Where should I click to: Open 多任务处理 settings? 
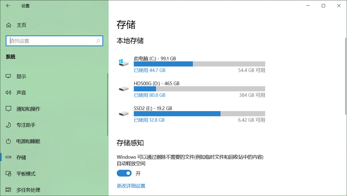[9, 190]
